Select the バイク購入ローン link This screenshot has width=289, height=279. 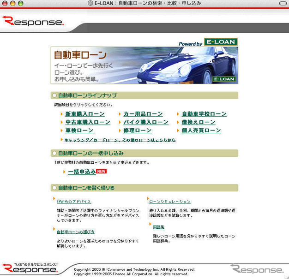145,122
